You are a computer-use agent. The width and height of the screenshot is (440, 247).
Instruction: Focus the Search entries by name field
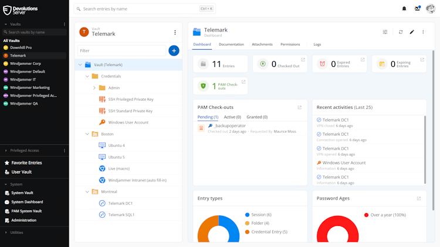coord(144,9)
